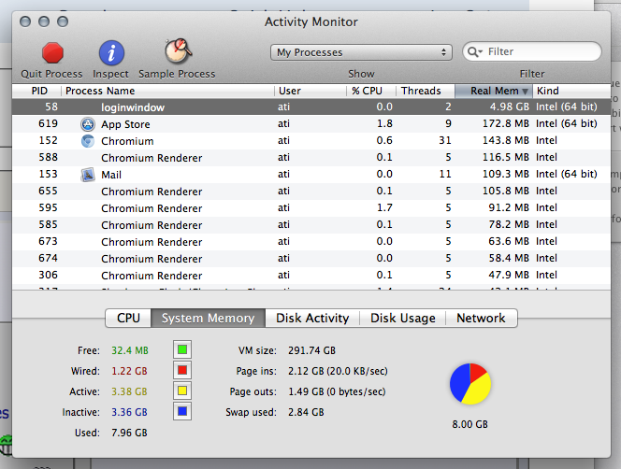Click the yellow Active memory color swatch
This screenshot has height=469, width=621.
(182, 391)
